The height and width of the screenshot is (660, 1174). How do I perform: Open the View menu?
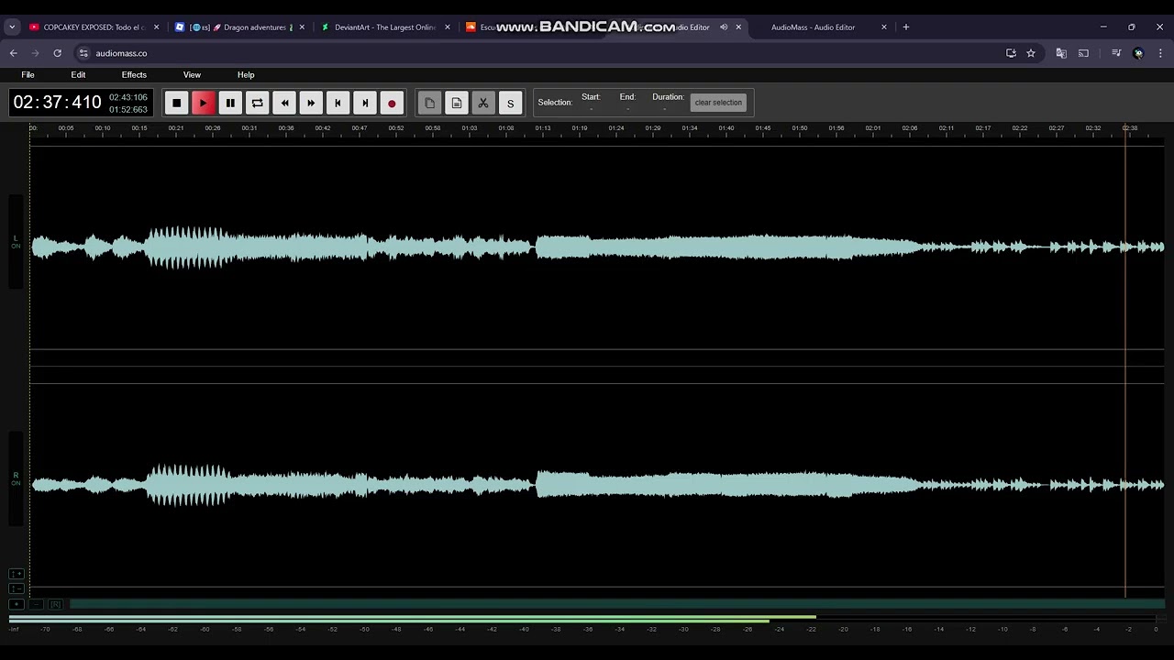[x=192, y=75]
